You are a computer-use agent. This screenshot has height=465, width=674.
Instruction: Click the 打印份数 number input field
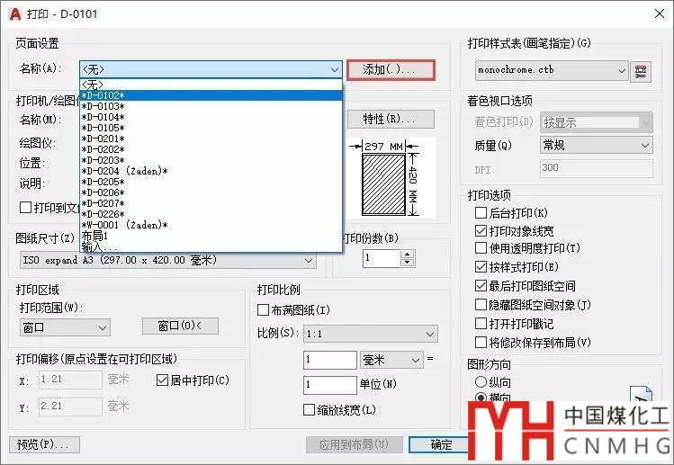coord(381,259)
